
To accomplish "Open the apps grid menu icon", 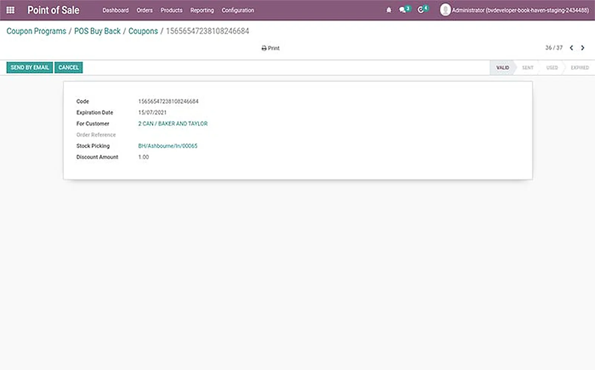I will pyautogui.click(x=10, y=10).
